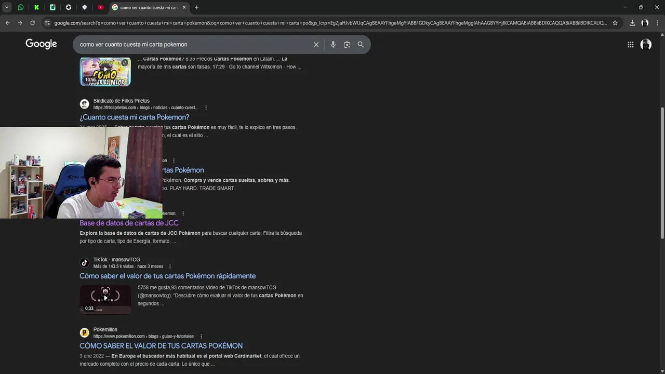Image resolution: width=665 pixels, height=374 pixels.
Task: Open the third pinned teal tab
Action: (x=52, y=7)
